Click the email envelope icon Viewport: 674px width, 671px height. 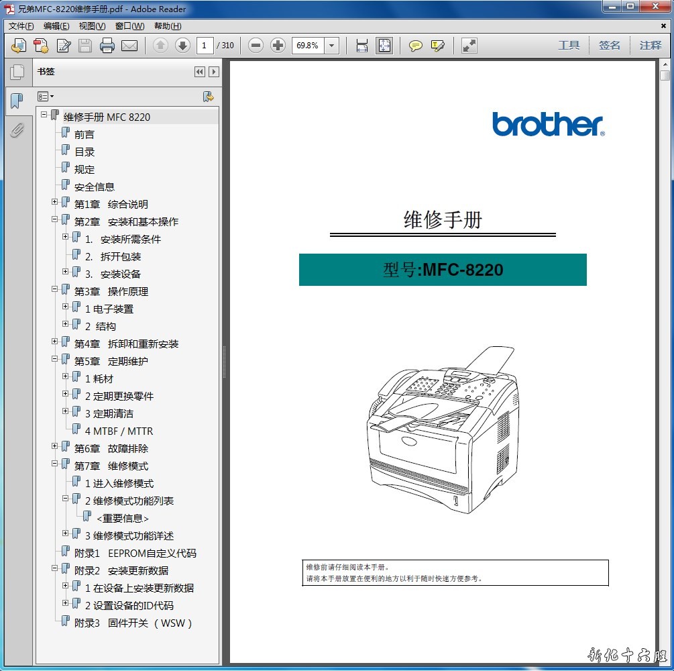(x=129, y=46)
